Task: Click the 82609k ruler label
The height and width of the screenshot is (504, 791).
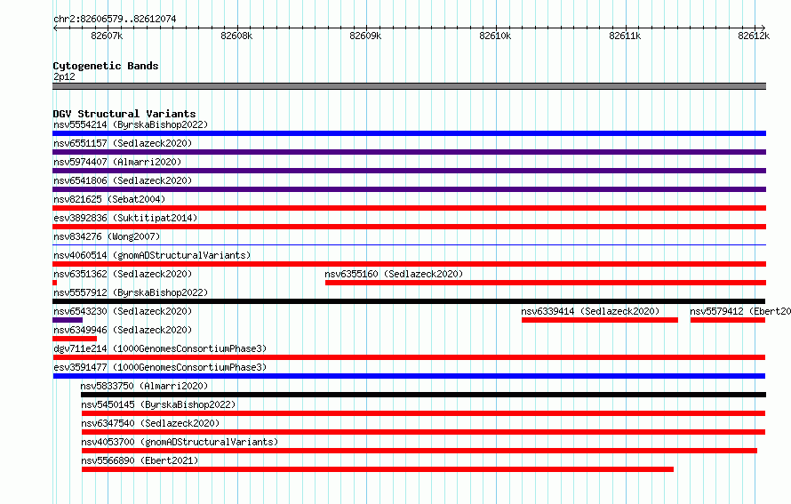Action: (x=365, y=36)
